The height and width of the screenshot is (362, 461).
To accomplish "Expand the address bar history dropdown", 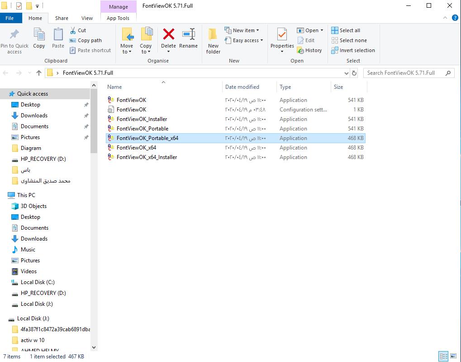I will [347, 73].
